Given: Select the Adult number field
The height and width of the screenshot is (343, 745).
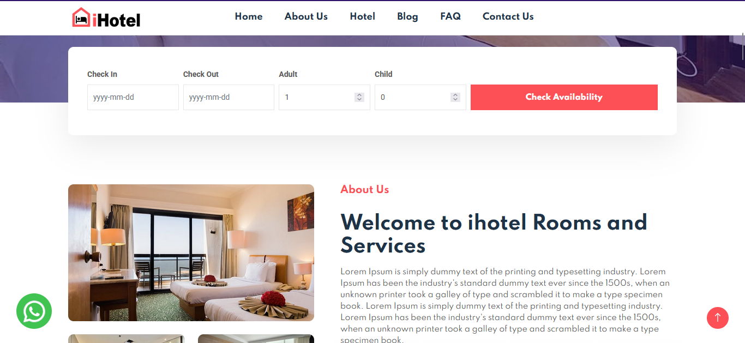Looking at the screenshot, I should click(x=325, y=97).
